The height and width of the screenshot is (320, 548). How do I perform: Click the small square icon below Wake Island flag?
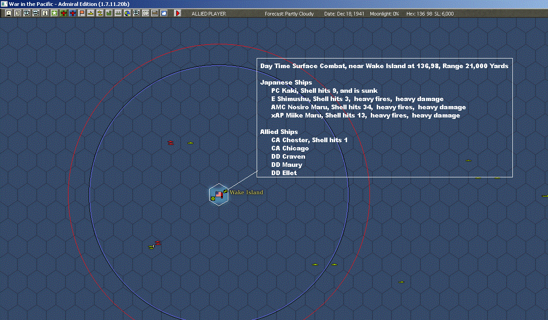(x=213, y=198)
